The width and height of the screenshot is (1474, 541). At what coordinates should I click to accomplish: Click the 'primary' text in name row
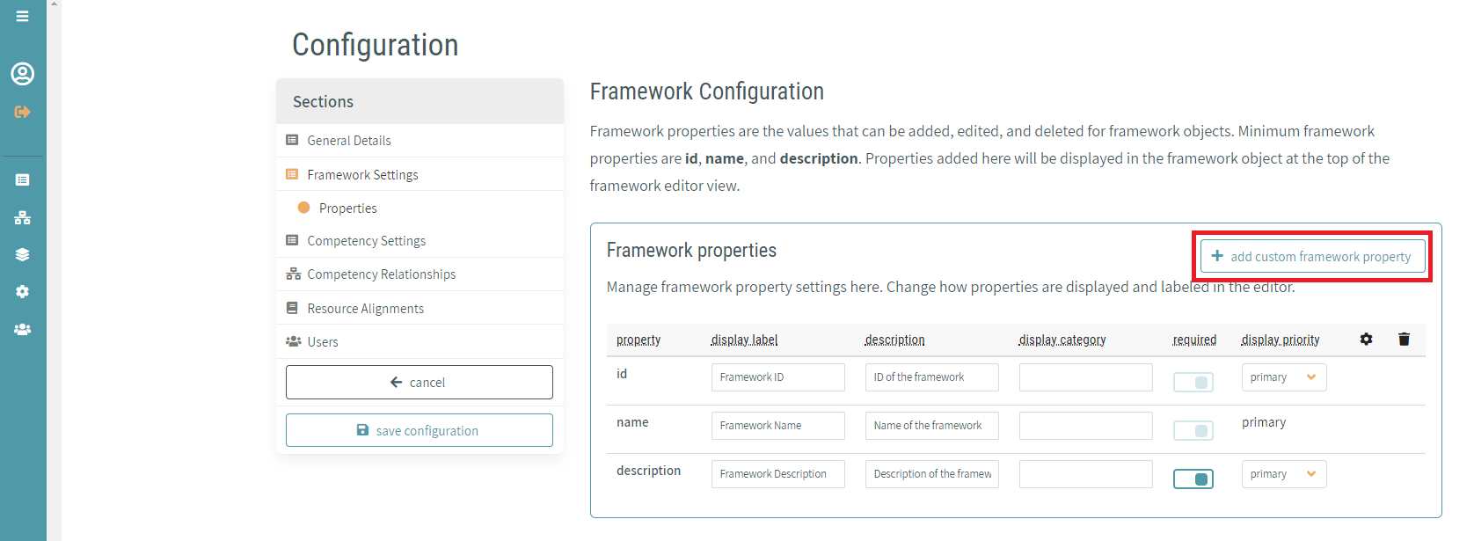click(x=1264, y=422)
